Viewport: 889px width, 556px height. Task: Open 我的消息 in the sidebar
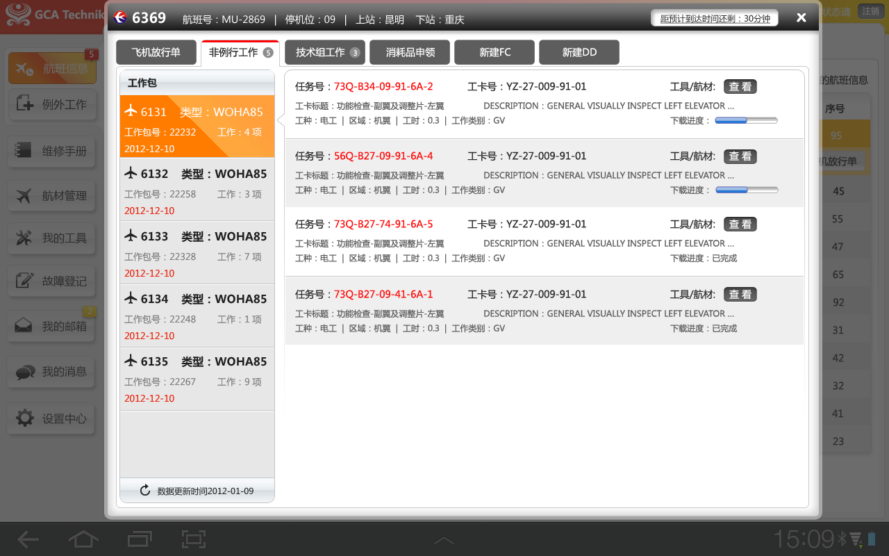pyautogui.click(x=52, y=372)
